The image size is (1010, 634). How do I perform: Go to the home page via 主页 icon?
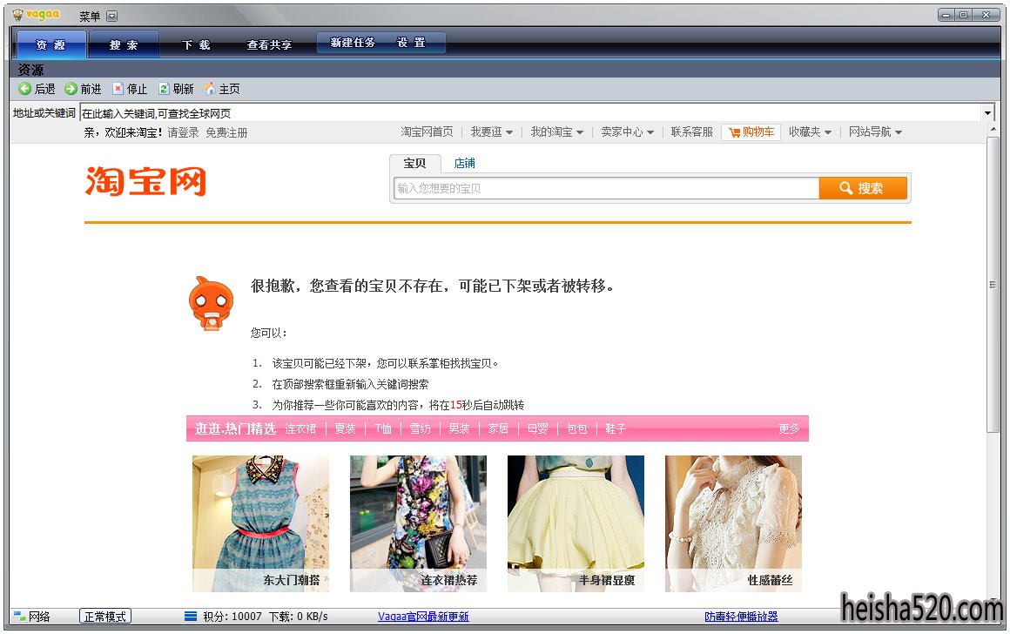tap(210, 89)
